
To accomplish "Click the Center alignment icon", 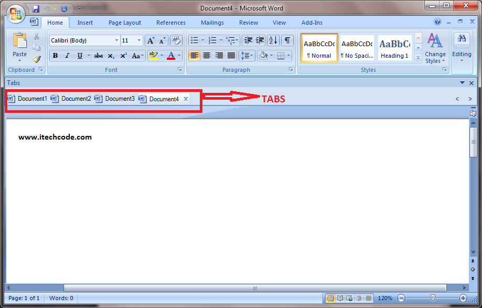I will point(207,56).
